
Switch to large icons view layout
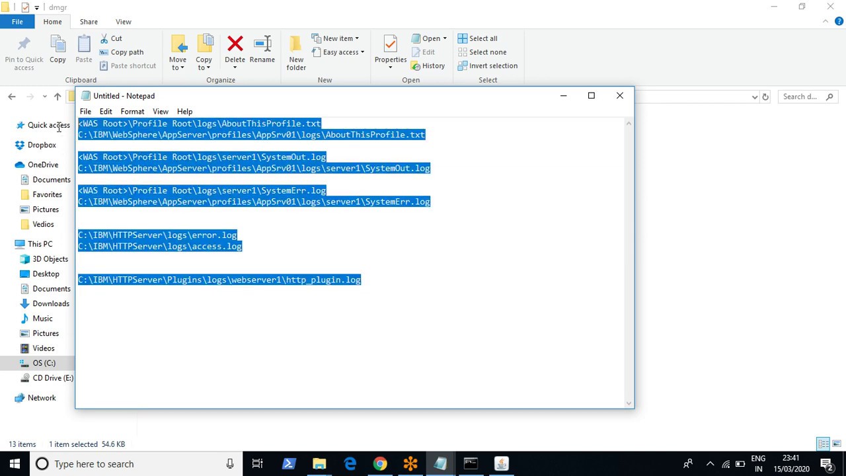pyautogui.click(x=837, y=444)
